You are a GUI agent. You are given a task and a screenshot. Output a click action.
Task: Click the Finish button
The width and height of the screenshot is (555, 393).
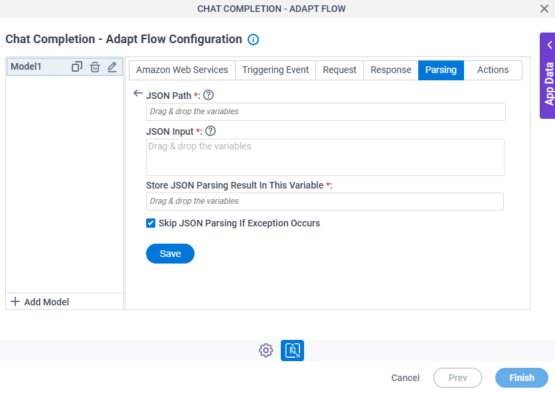click(522, 378)
